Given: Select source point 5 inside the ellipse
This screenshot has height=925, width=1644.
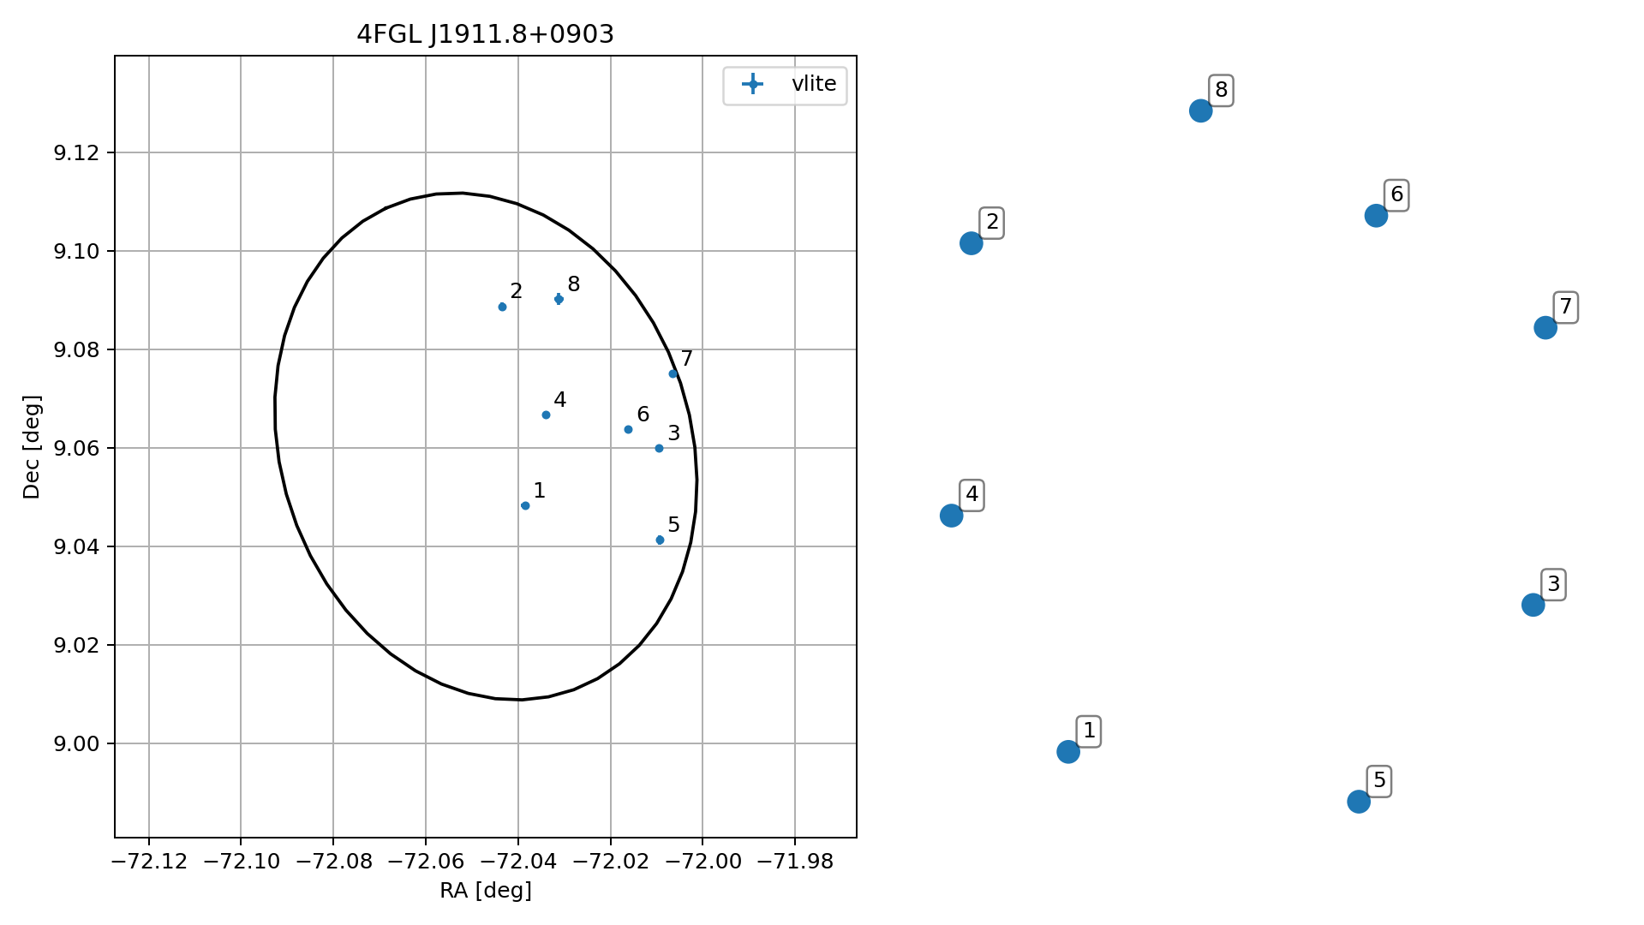Looking at the screenshot, I should click(x=660, y=540).
